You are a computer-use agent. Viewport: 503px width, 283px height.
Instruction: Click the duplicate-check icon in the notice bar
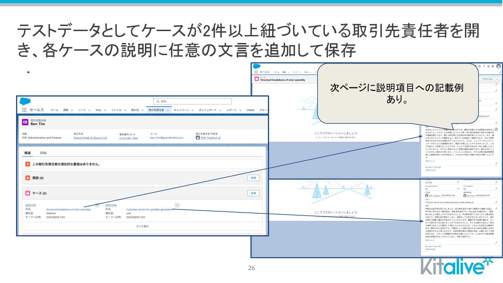[28, 164]
